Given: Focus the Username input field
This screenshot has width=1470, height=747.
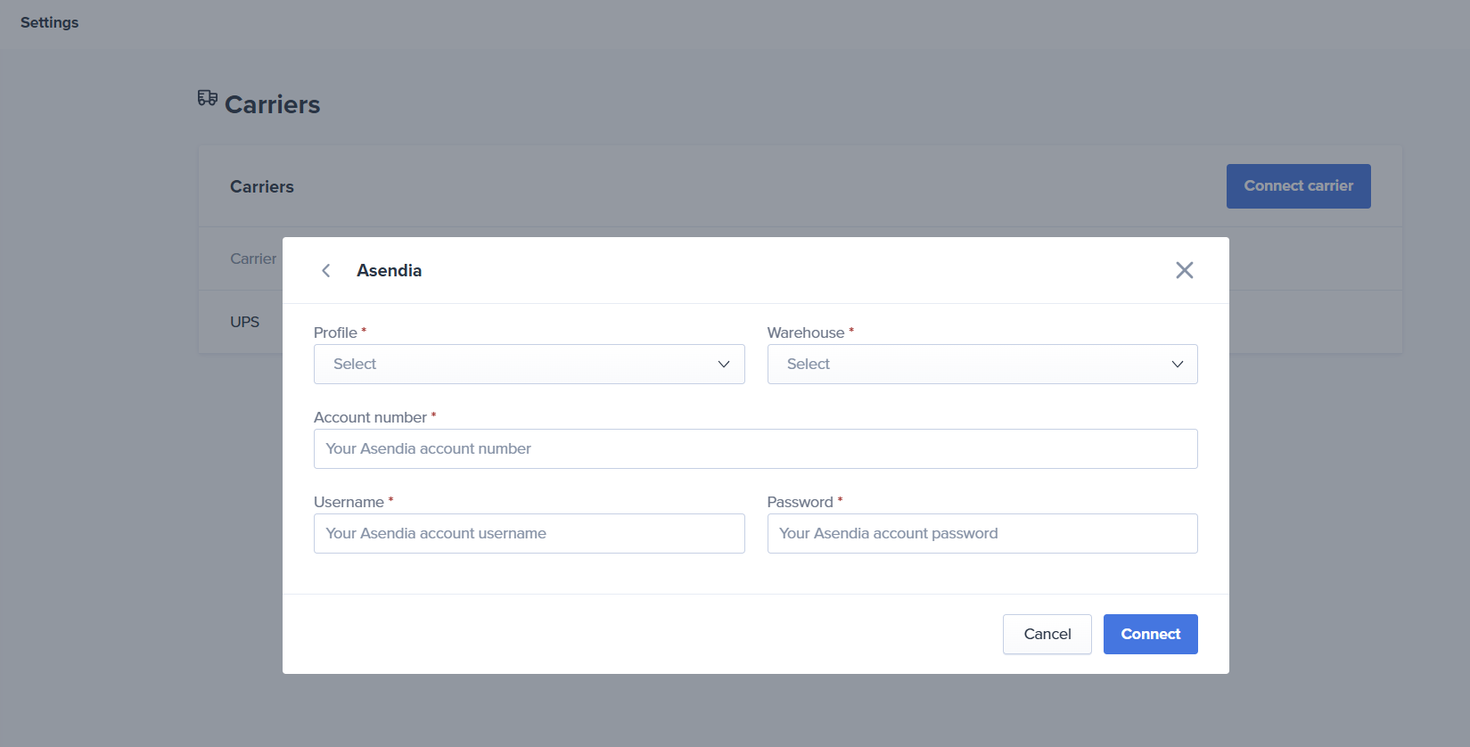Looking at the screenshot, I should [529, 533].
